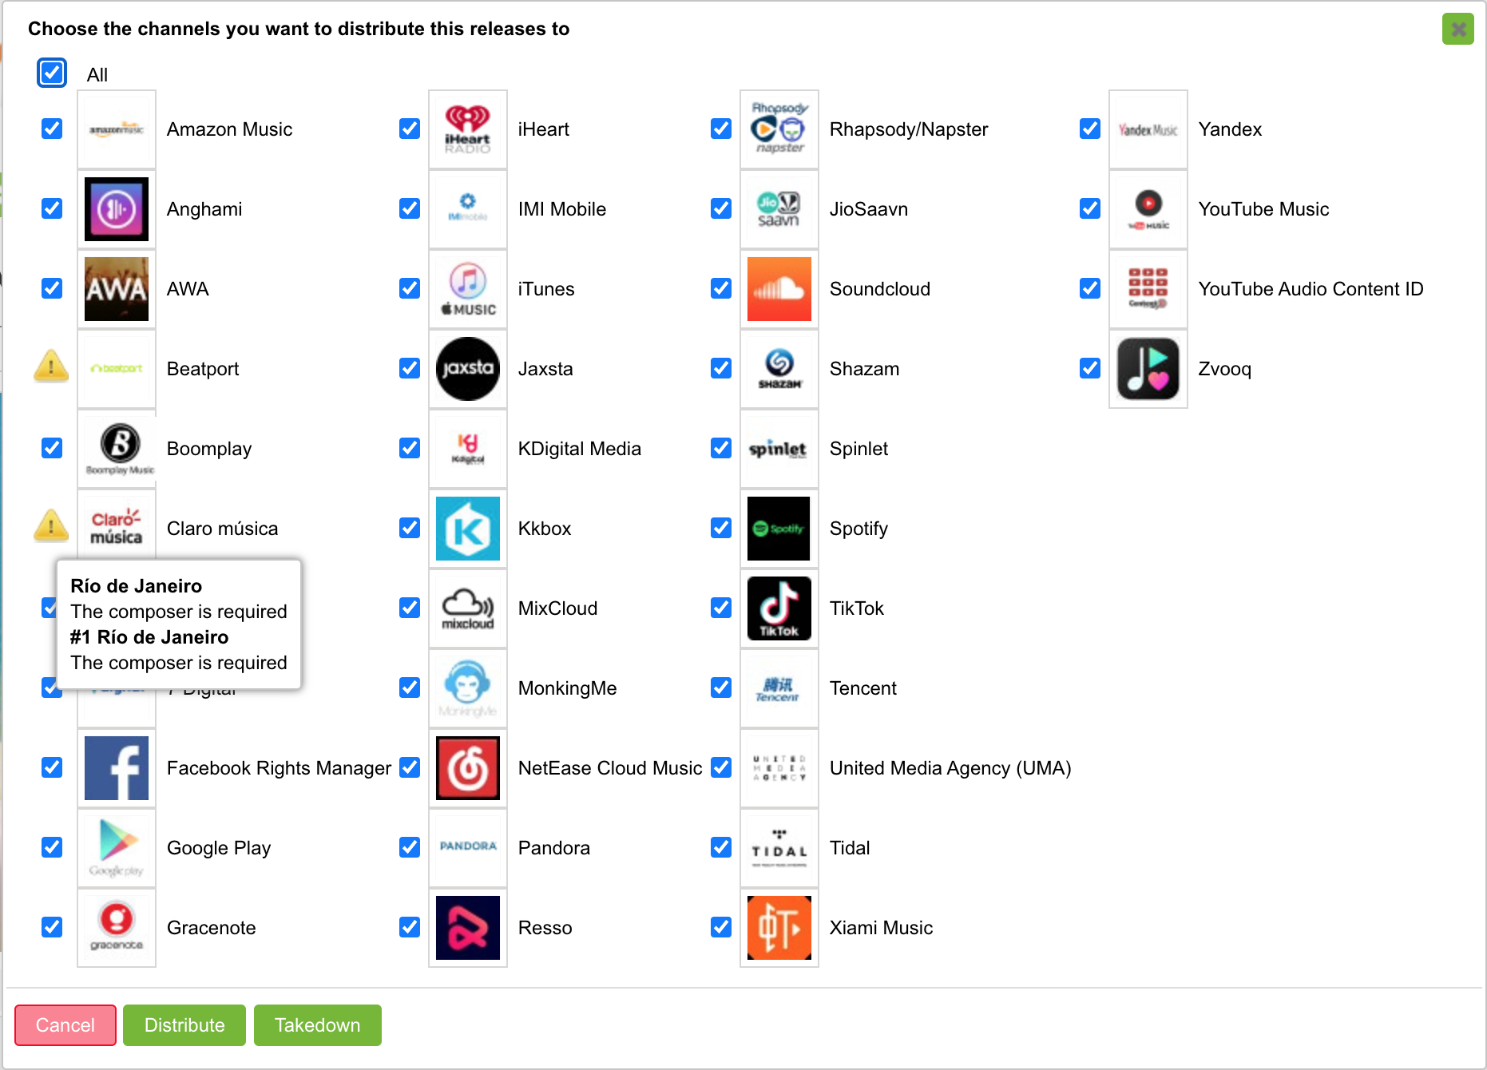Click the Boomplay logo icon
Image resolution: width=1487 pixels, height=1070 pixels.
(x=117, y=449)
